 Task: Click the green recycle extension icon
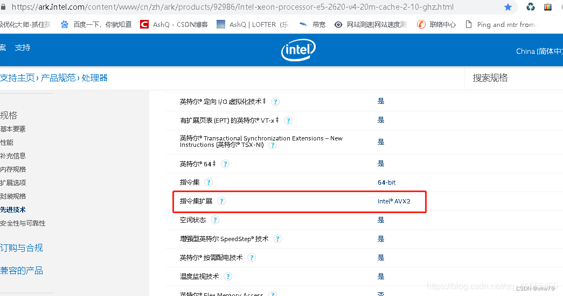click(x=530, y=7)
